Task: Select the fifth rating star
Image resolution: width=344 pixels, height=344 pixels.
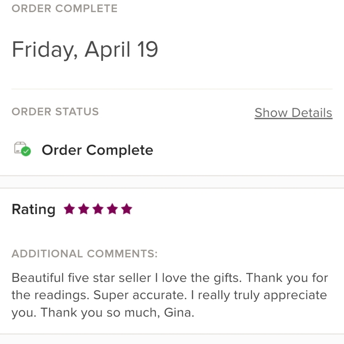Action: click(127, 209)
